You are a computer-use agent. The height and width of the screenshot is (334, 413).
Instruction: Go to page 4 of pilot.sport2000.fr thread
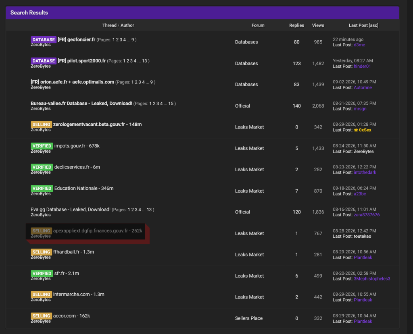coord(135,61)
